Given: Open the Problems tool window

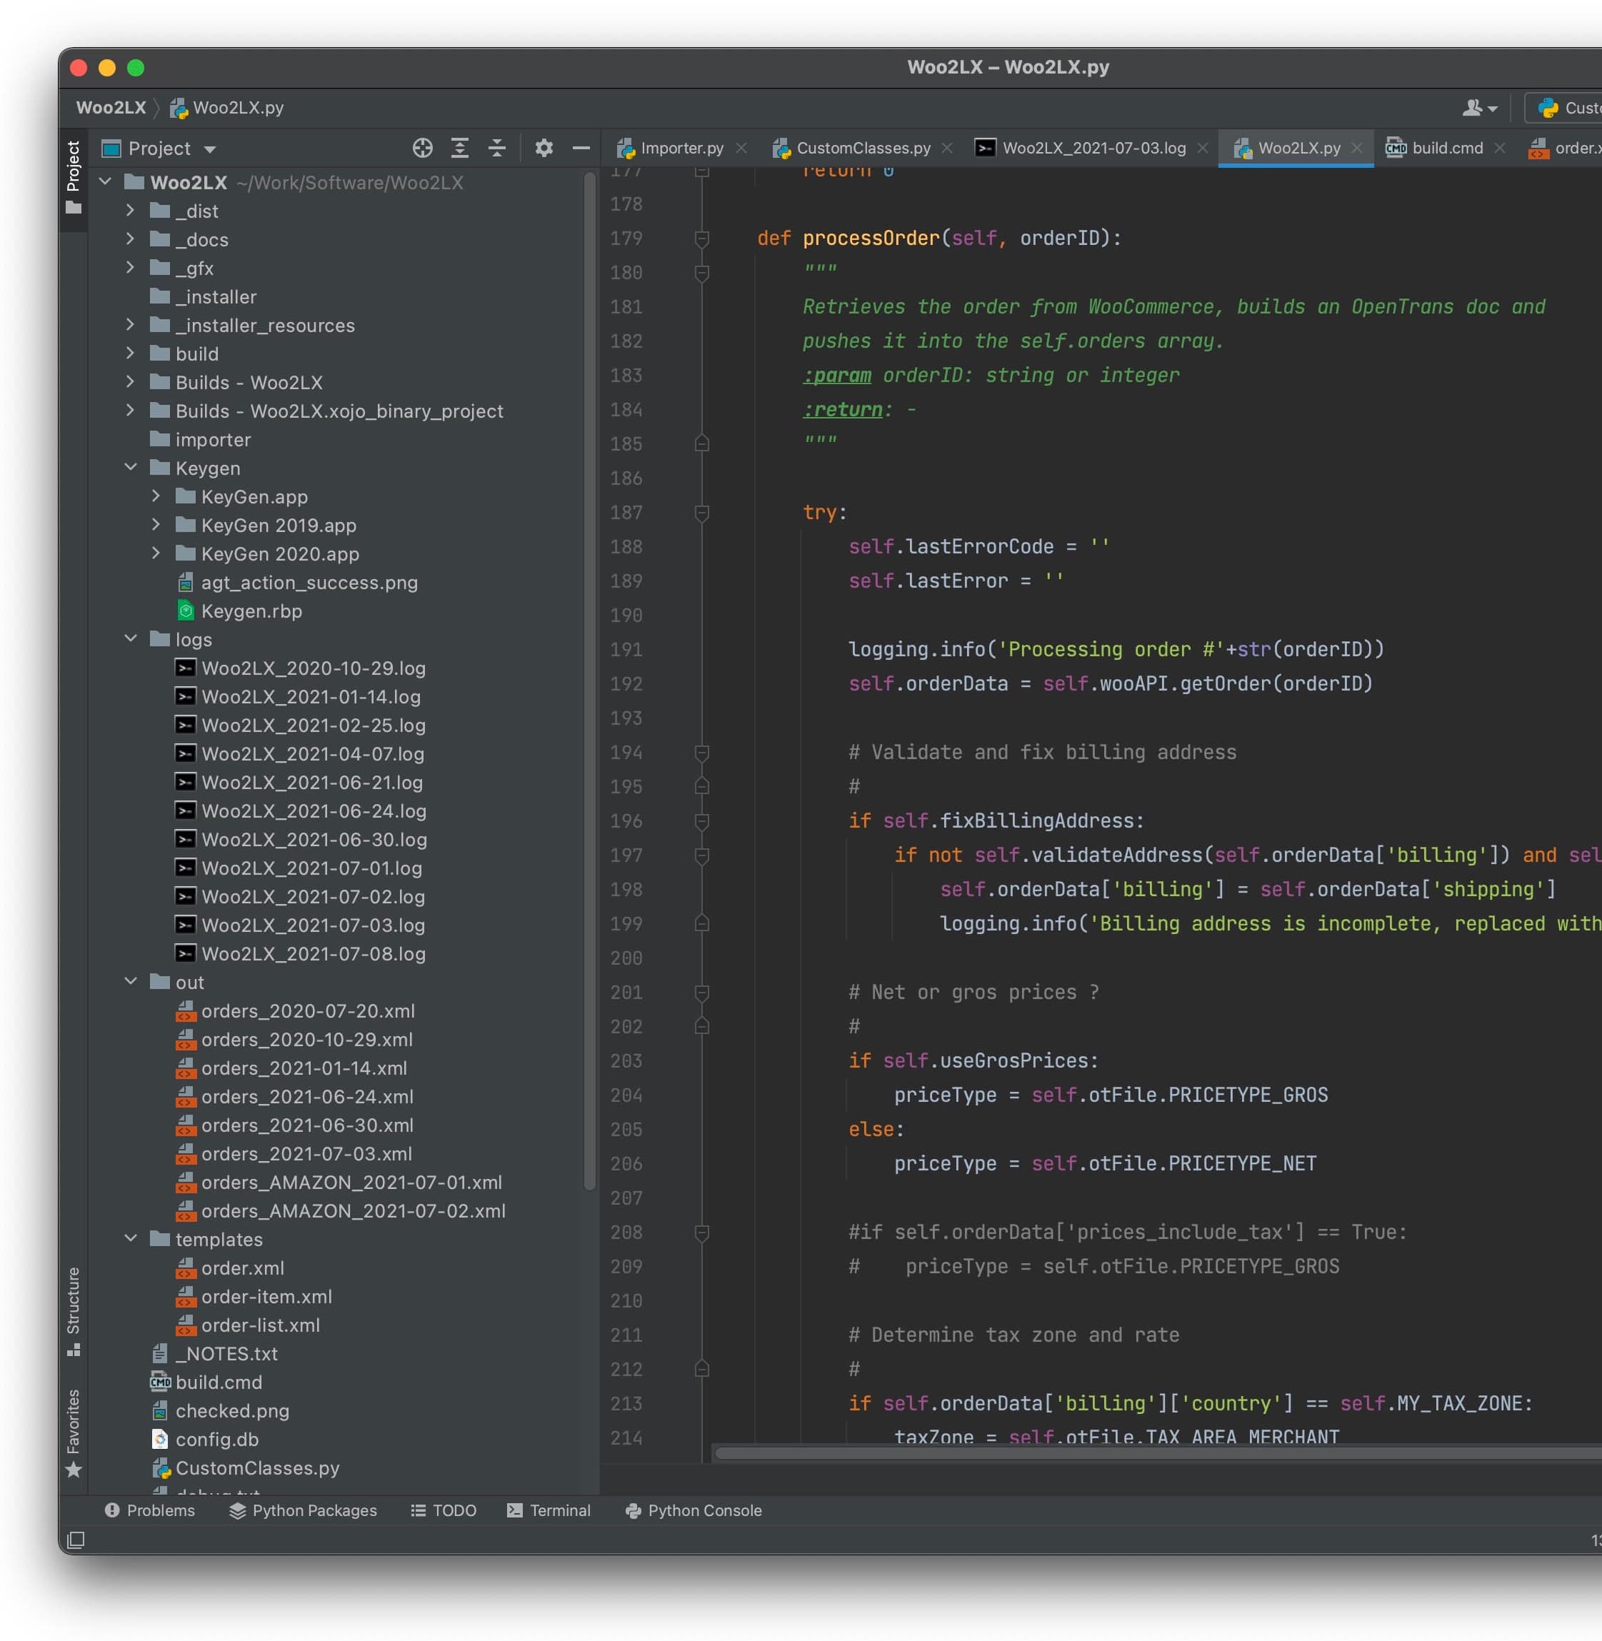Looking at the screenshot, I should [150, 1510].
